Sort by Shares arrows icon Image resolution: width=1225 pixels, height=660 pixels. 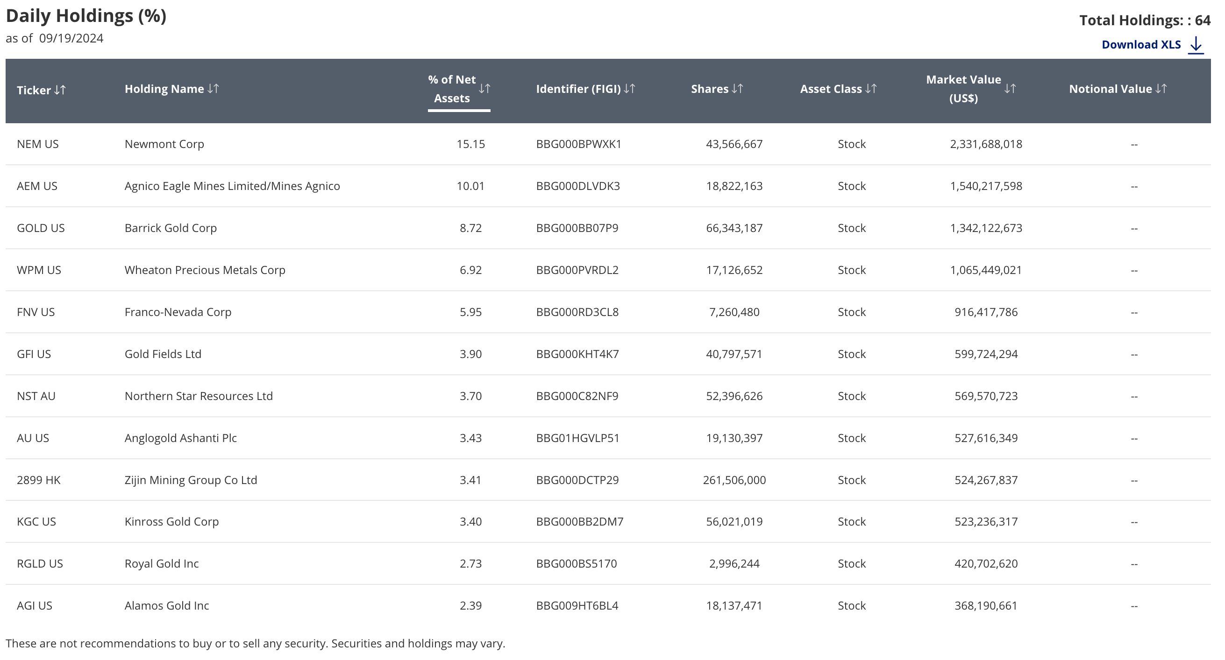click(x=738, y=89)
